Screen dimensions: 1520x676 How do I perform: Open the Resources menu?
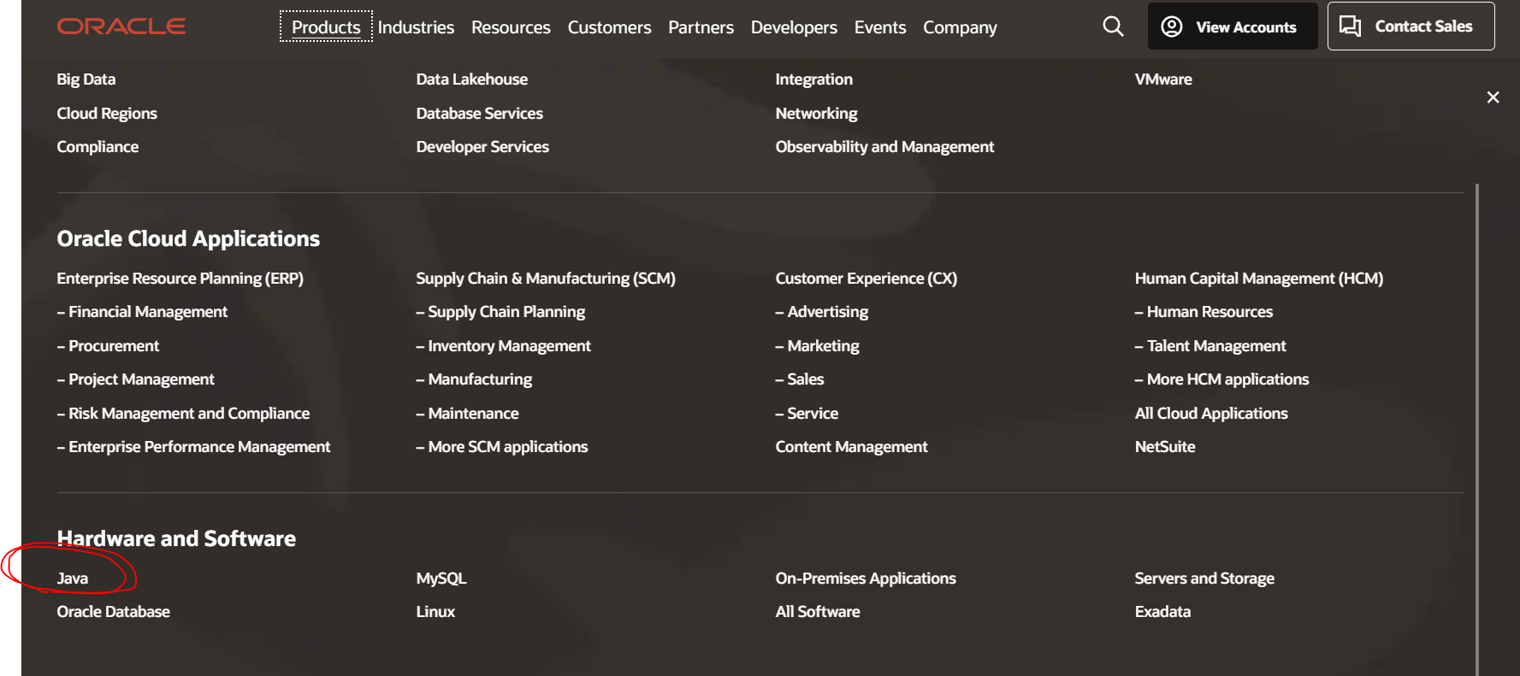(x=511, y=27)
